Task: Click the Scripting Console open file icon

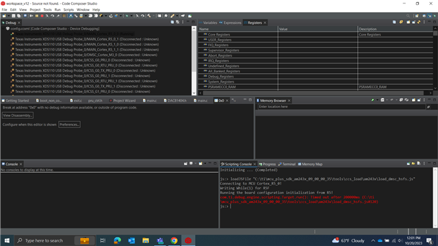Action: point(413,164)
